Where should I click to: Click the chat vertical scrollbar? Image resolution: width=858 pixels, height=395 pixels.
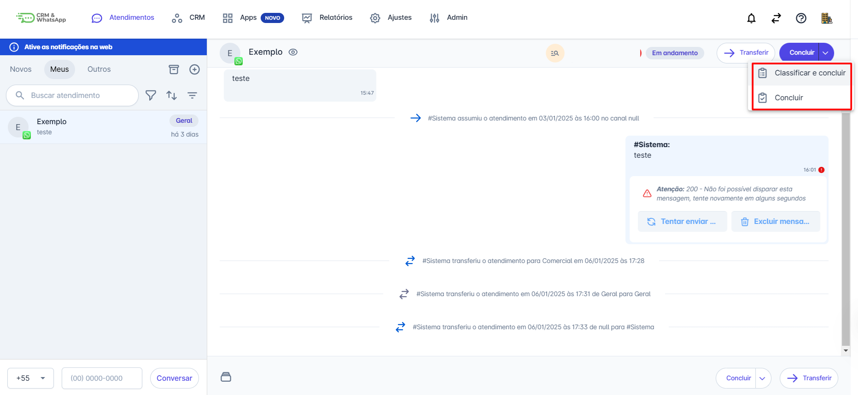click(x=846, y=230)
